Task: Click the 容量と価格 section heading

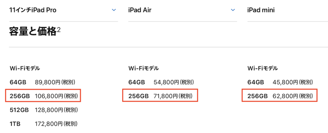Action: (33, 32)
